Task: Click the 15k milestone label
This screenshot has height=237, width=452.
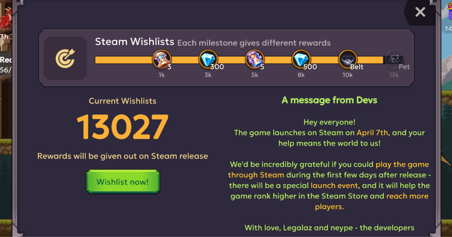Action: click(394, 75)
